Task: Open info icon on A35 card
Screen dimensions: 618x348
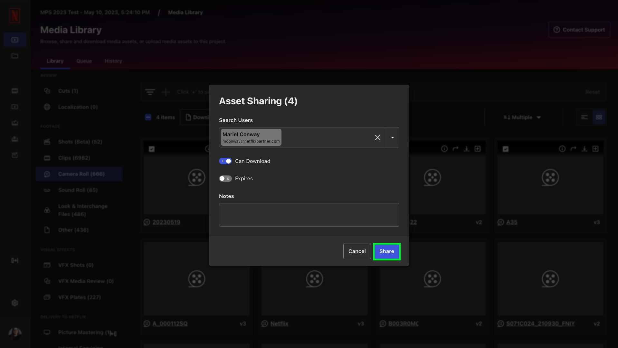Action: (562, 149)
